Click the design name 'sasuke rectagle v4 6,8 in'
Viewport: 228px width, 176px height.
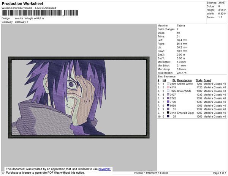pyautogui.click(x=29, y=19)
